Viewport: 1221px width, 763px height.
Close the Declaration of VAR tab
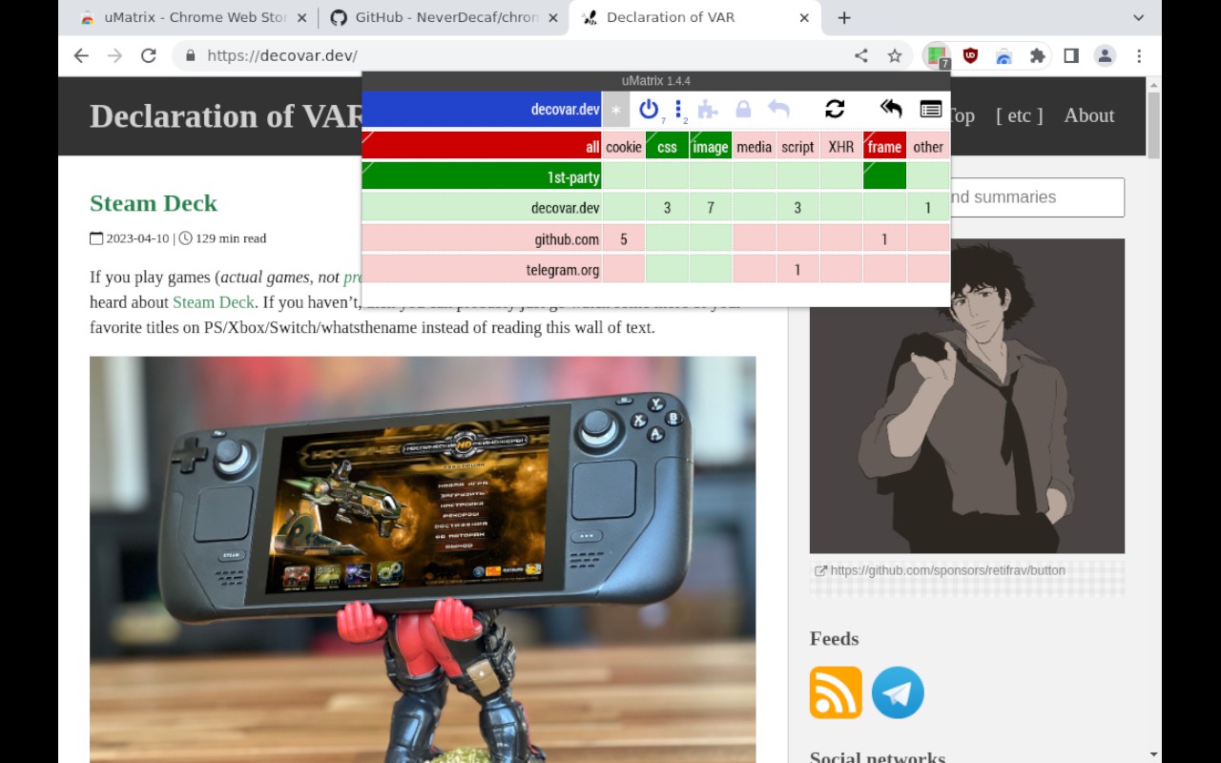point(804,17)
